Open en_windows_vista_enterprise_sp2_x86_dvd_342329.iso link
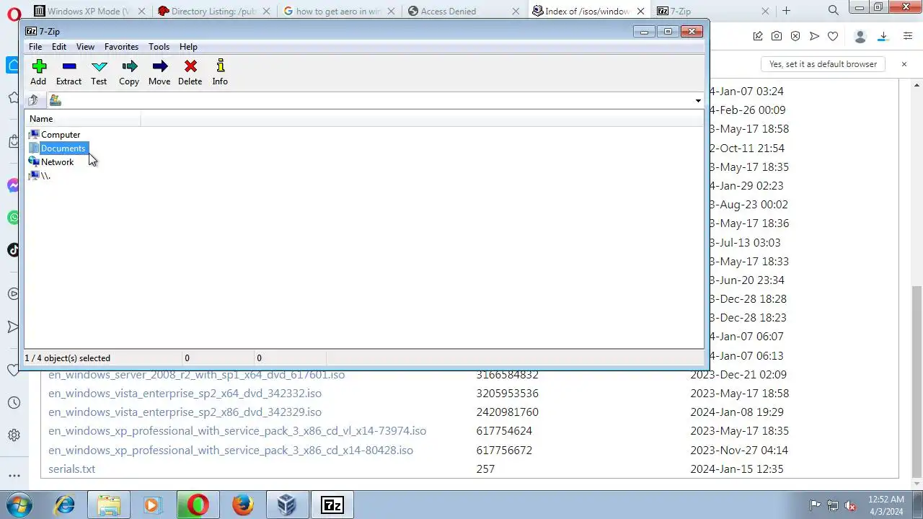 [185, 412]
